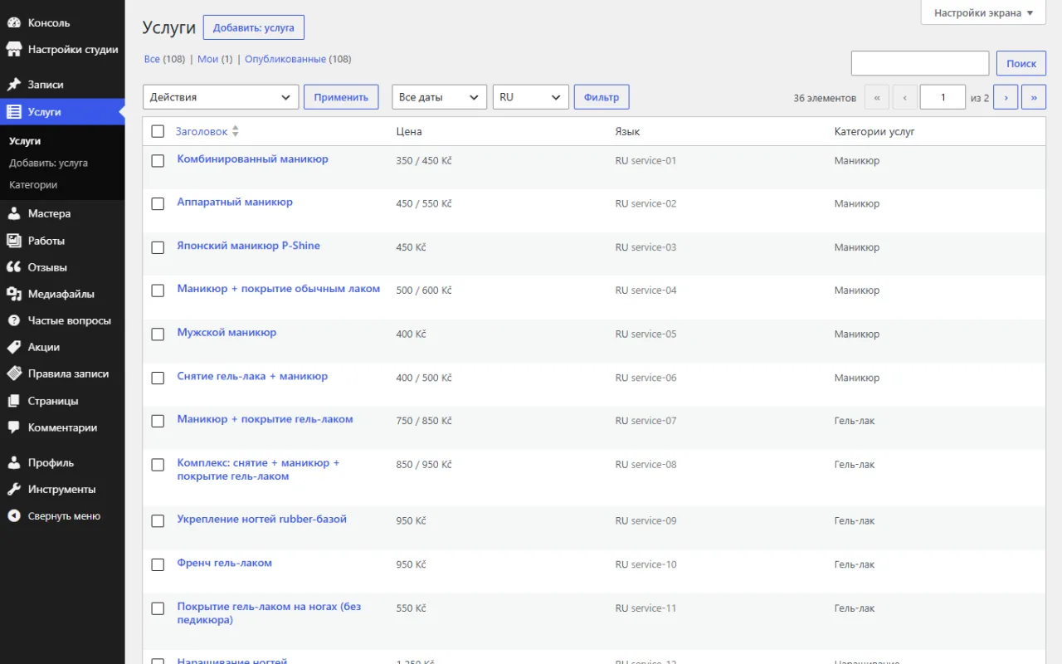Sort by Заголовок using sort arrows

pyautogui.click(x=236, y=131)
